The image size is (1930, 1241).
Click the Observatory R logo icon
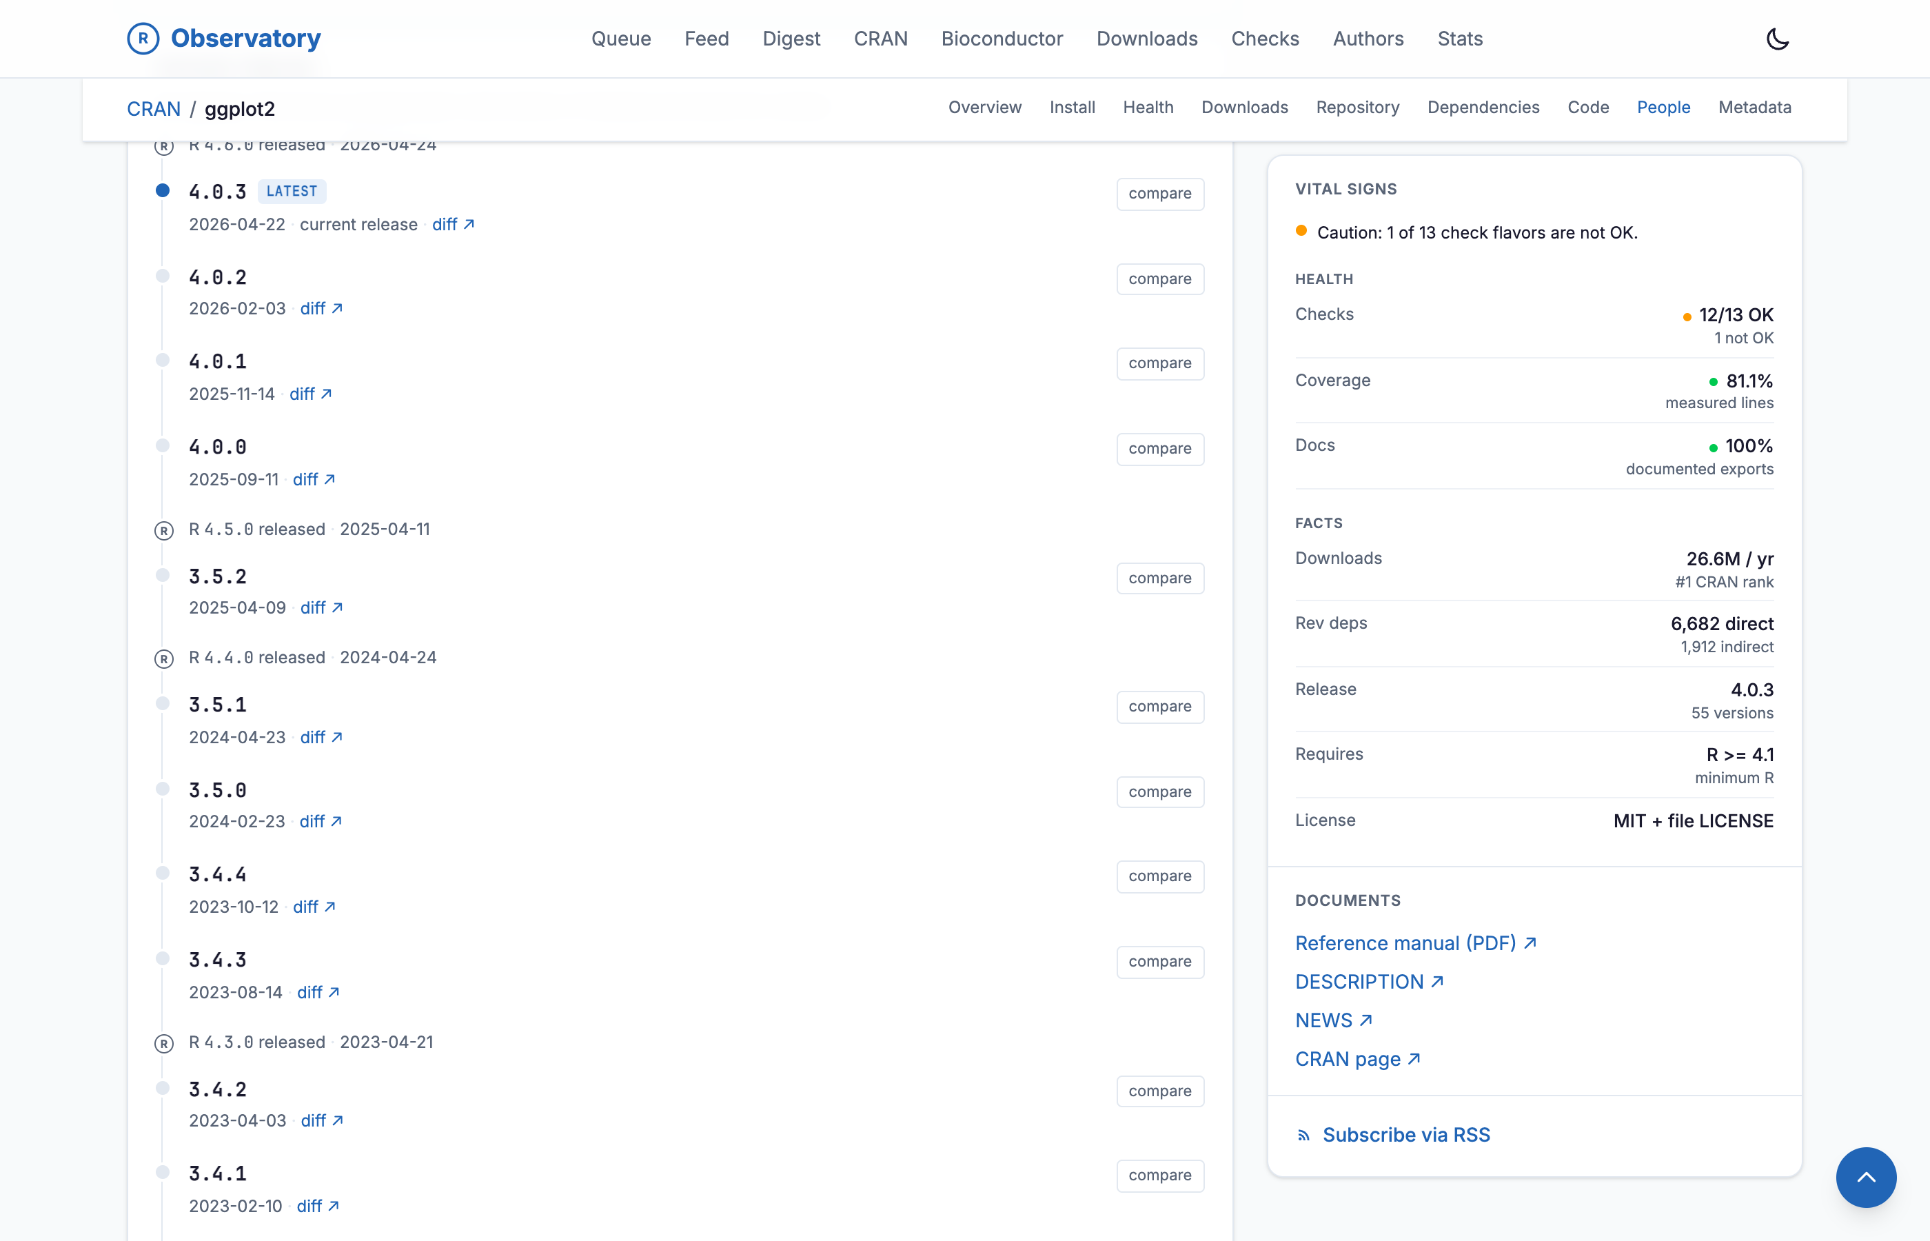143,38
